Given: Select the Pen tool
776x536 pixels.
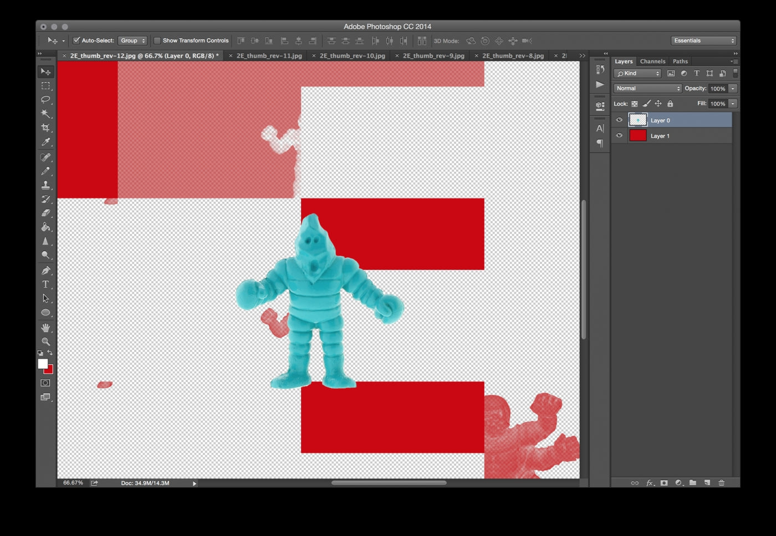Looking at the screenshot, I should (45, 270).
